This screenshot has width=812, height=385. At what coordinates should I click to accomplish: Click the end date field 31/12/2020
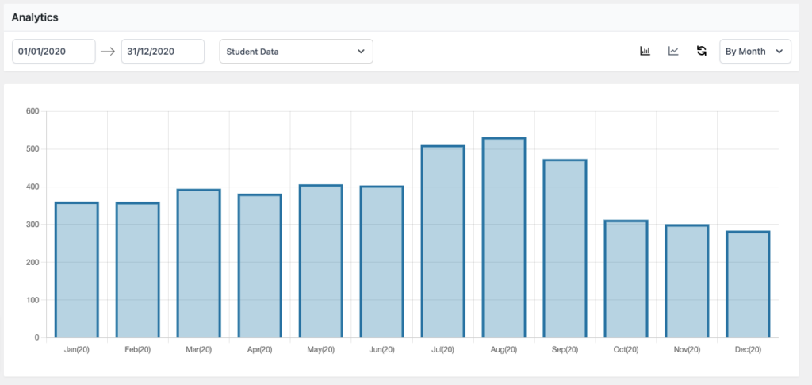pyautogui.click(x=163, y=52)
